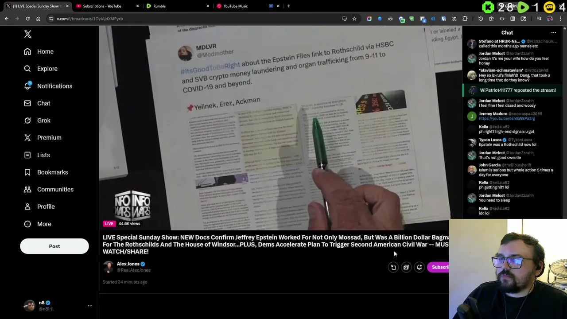Bookmark this page with the star
Screen dimensions: 567x319
354,19
